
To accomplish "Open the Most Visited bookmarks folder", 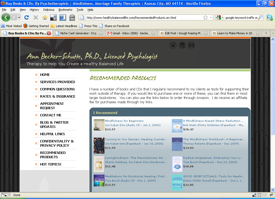I will [x=11, y=26].
